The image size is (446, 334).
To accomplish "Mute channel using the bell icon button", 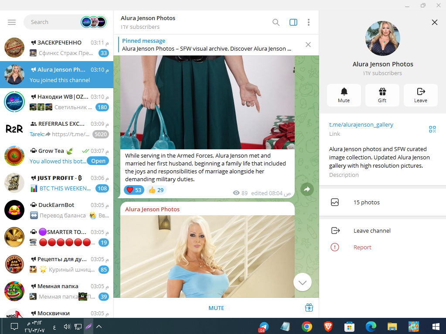I will [x=344, y=95].
